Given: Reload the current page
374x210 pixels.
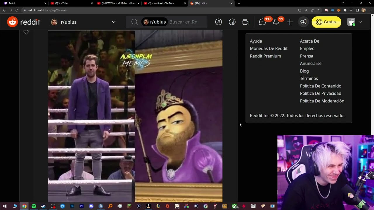Looking at the screenshot, I should pos(17,10).
